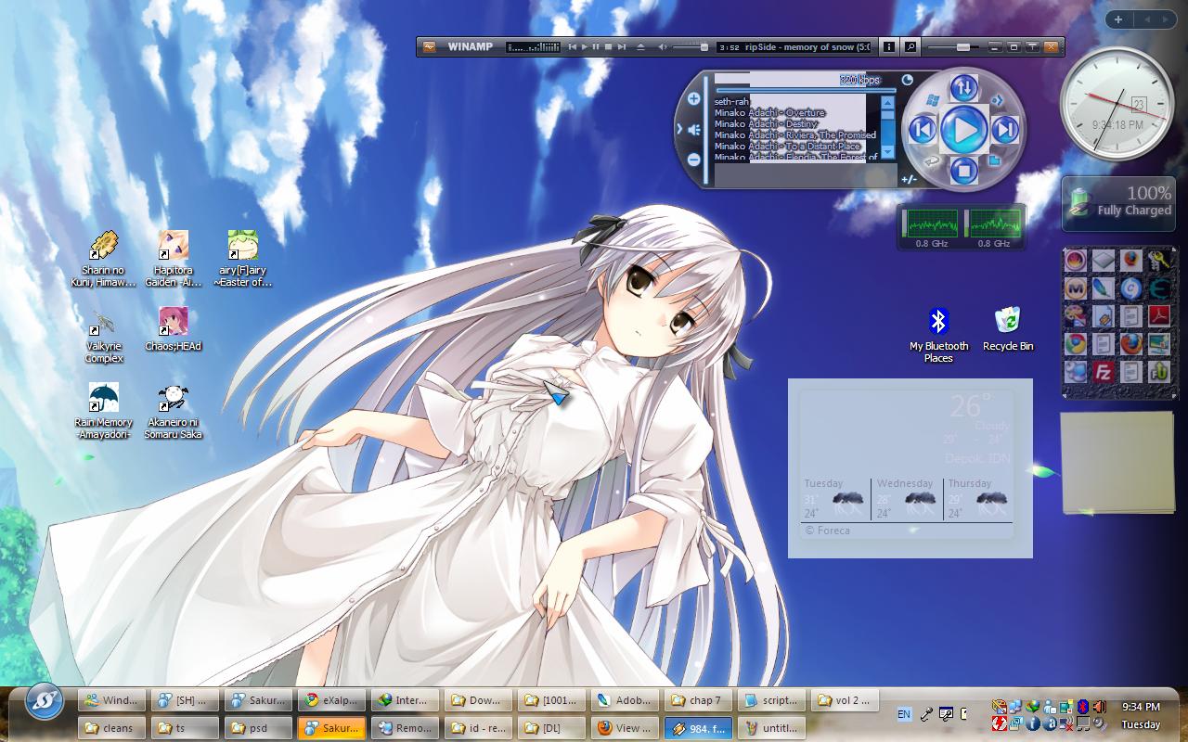Collapse the playlist with left chevron in gadget
1188x742 pixels.
coord(680,130)
